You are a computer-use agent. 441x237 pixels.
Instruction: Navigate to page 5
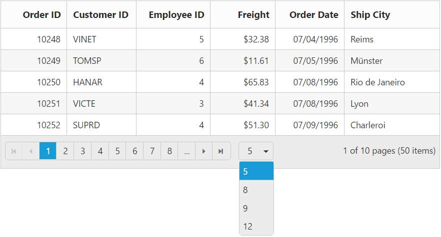pyautogui.click(x=117, y=151)
